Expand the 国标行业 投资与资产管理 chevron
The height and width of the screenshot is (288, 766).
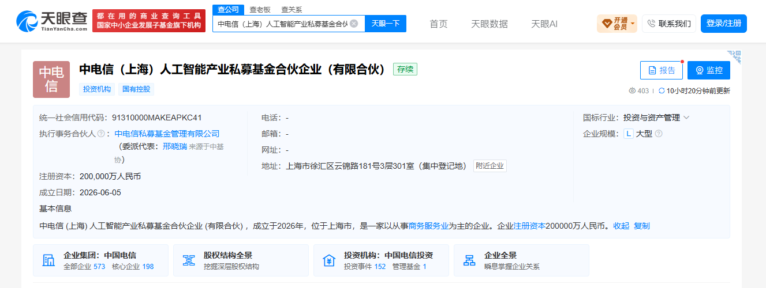tap(686, 118)
